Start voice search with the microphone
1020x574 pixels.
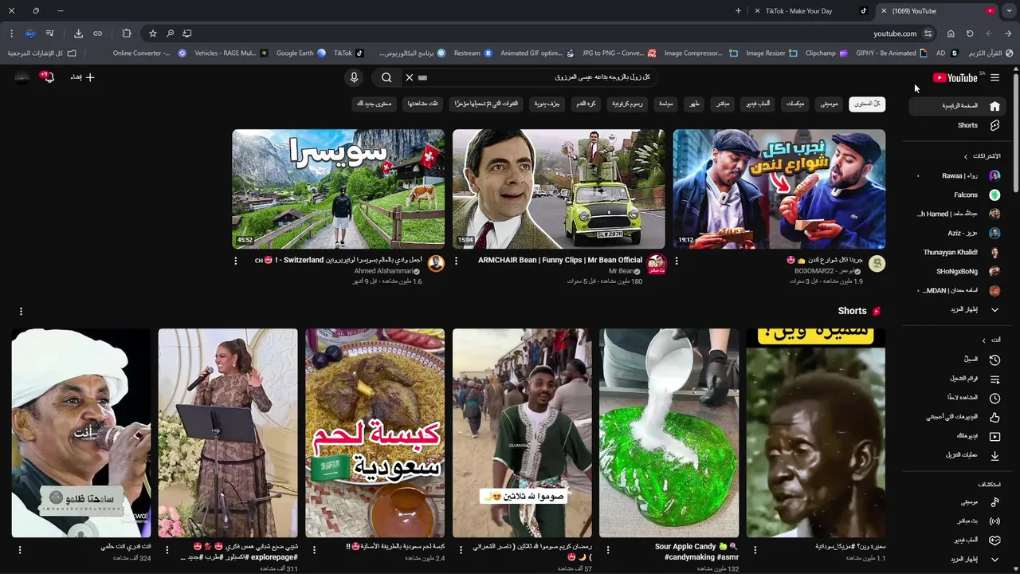coord(355,77)
